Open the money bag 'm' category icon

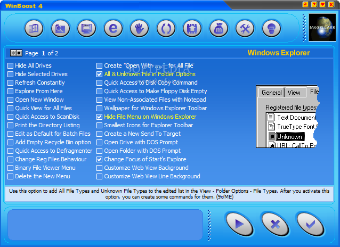point(218,28)
